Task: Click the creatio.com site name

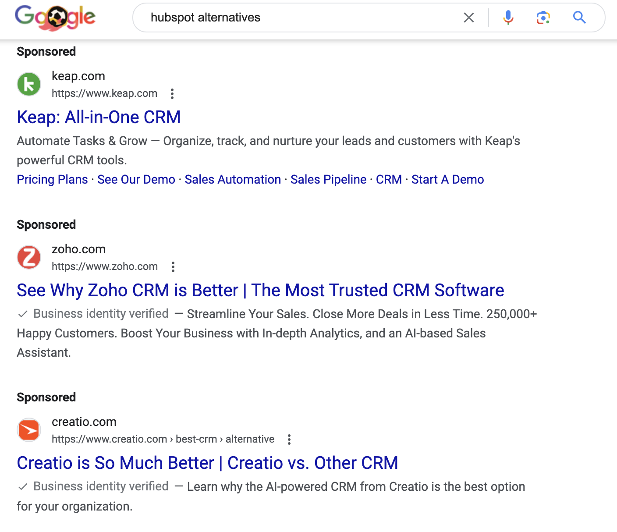Action: (84, 422)
